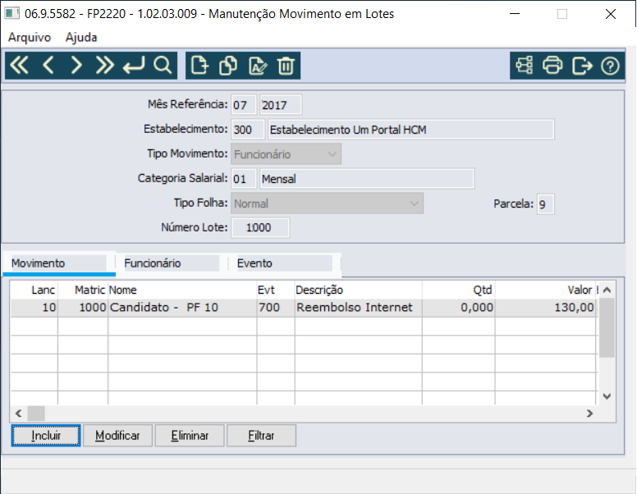Open the hierarchy structure icon
This screenshot has width=637, height=494.
point(524,66)
